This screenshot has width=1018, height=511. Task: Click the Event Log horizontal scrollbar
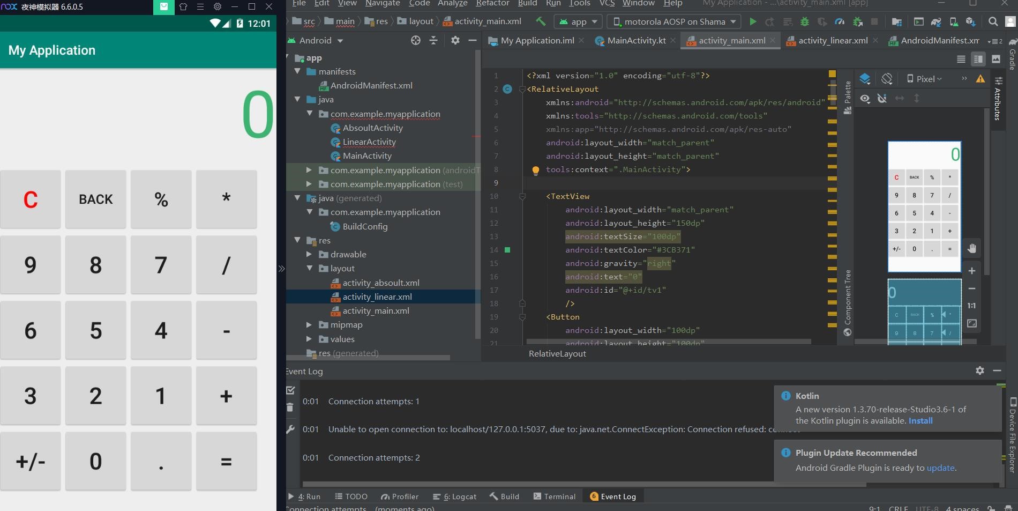click(584, 484)
